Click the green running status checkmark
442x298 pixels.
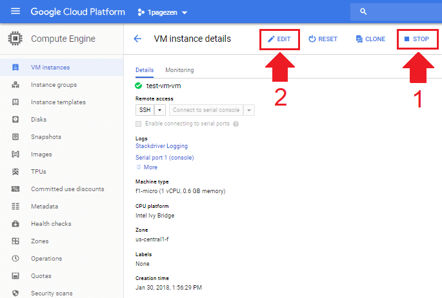click(x=138, y=86)
